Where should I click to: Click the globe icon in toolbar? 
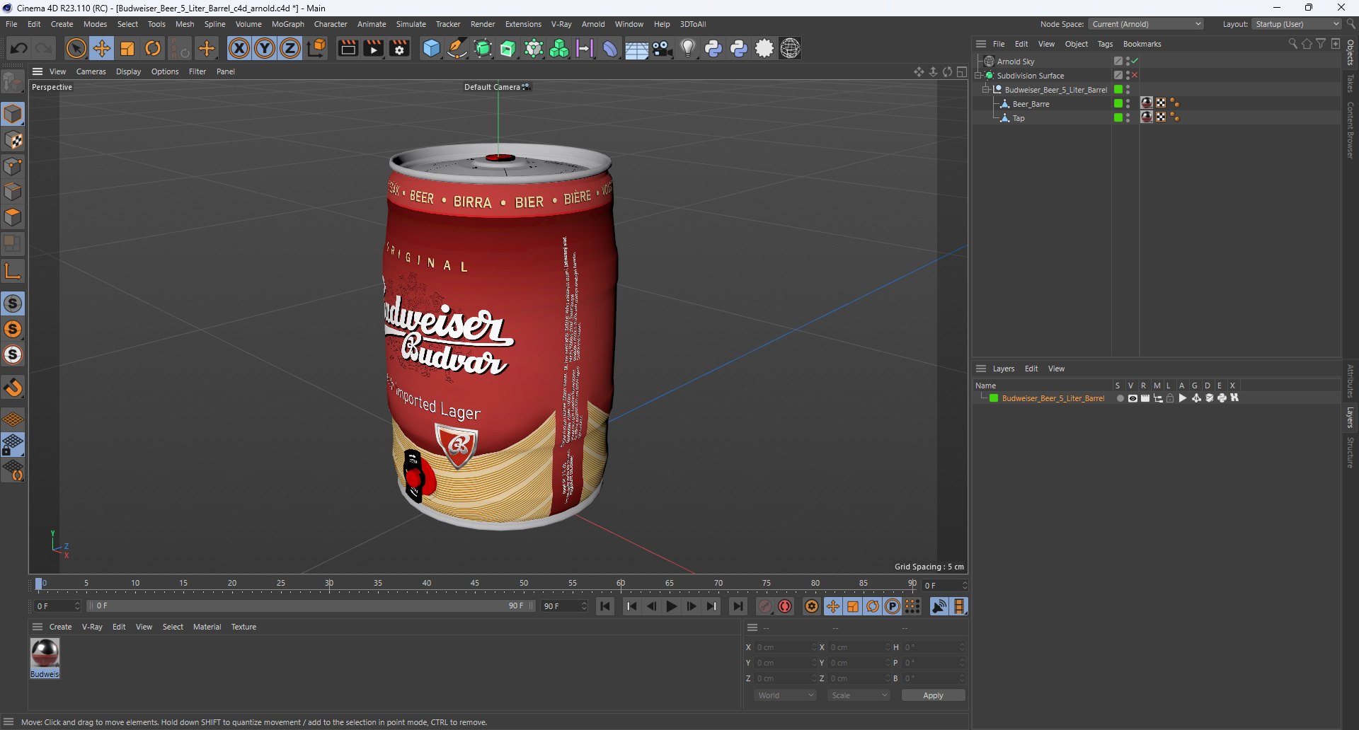[790, 48]
